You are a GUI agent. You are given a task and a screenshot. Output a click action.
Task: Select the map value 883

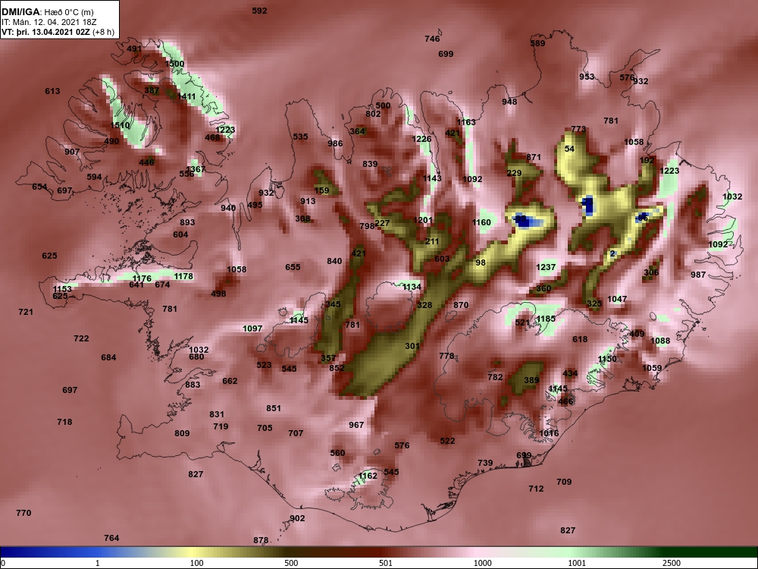point(193,385)
